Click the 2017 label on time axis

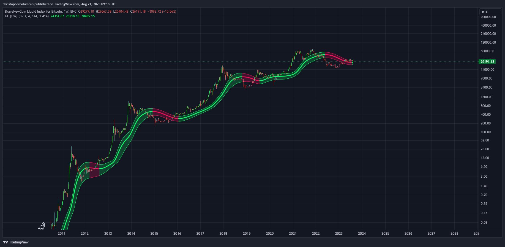click(x=200, y=234)
